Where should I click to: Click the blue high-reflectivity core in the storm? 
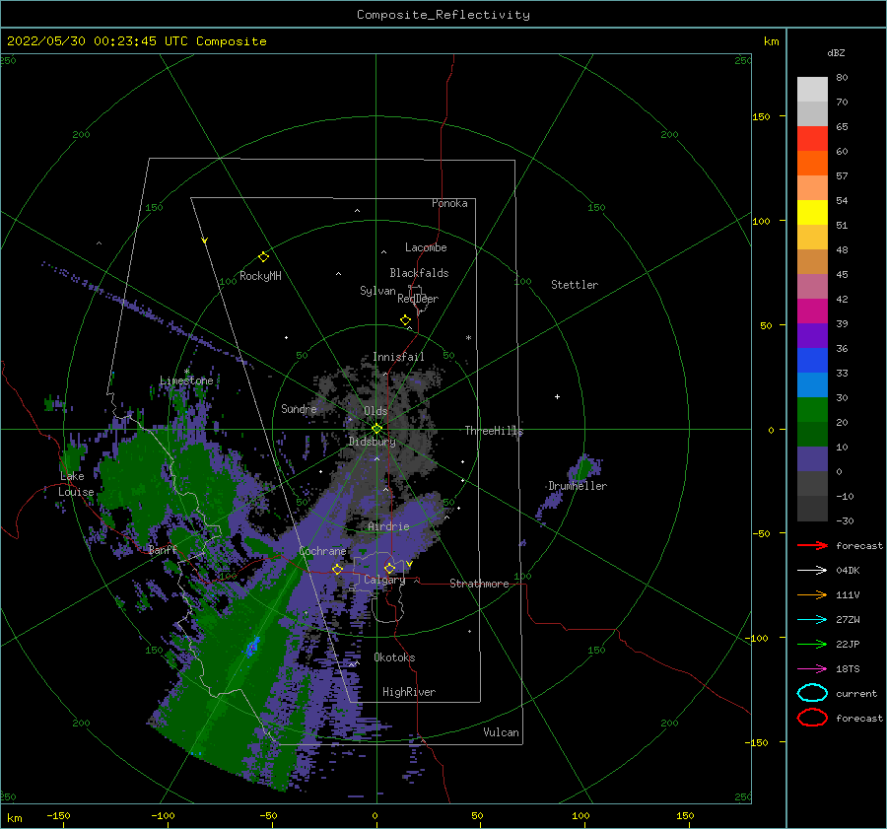[x=253, y=645]
